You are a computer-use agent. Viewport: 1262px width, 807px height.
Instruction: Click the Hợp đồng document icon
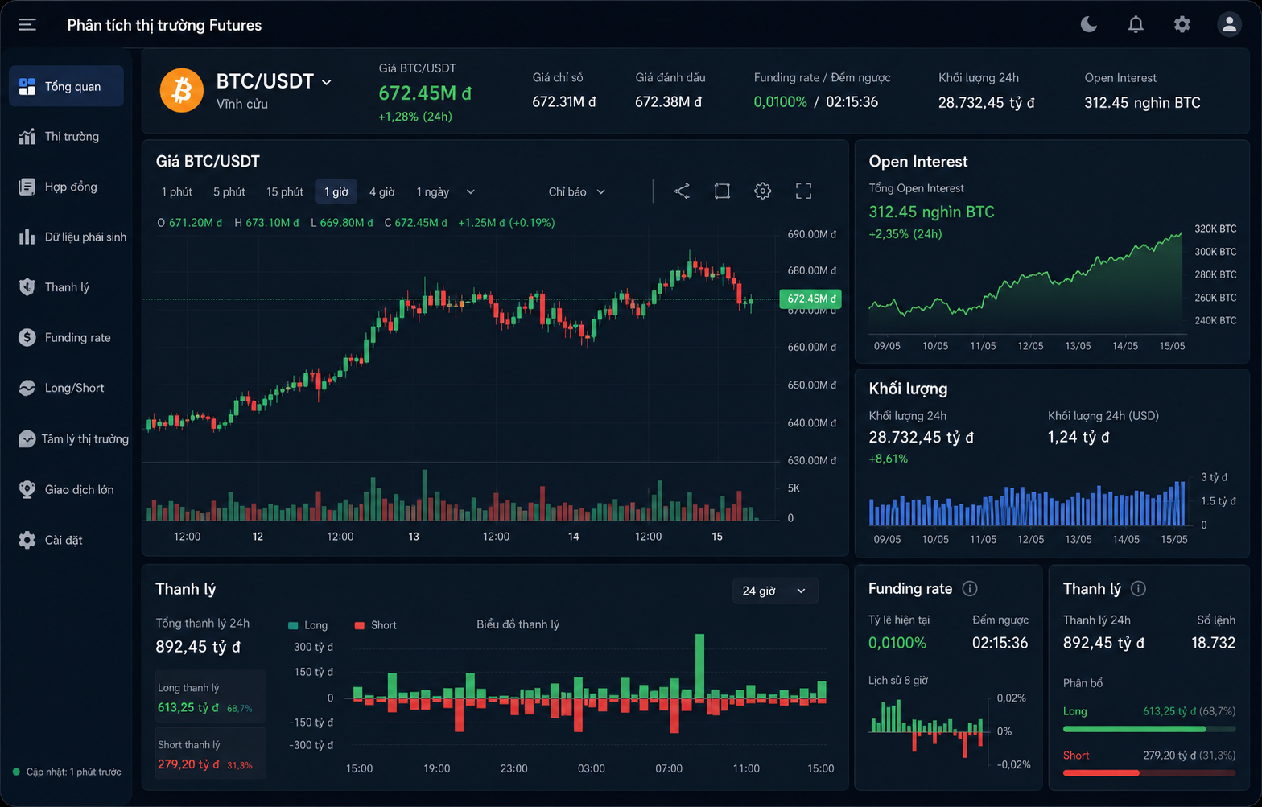click(x=27, y=187)
